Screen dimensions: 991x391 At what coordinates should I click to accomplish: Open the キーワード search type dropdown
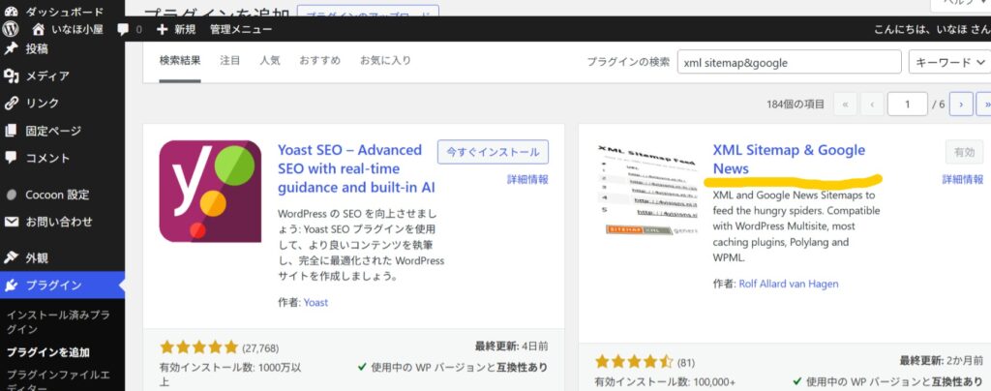point(949,62)
